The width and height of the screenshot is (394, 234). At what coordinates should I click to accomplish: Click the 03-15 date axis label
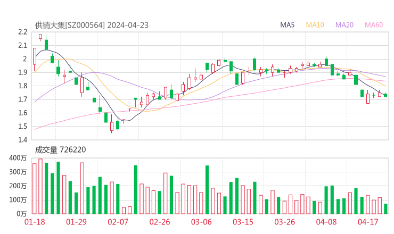click(x=243, y=222)
